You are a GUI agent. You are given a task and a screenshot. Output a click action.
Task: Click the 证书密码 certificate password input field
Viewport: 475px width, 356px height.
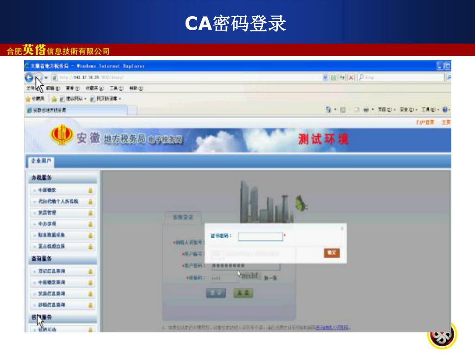tap(261, 236)
